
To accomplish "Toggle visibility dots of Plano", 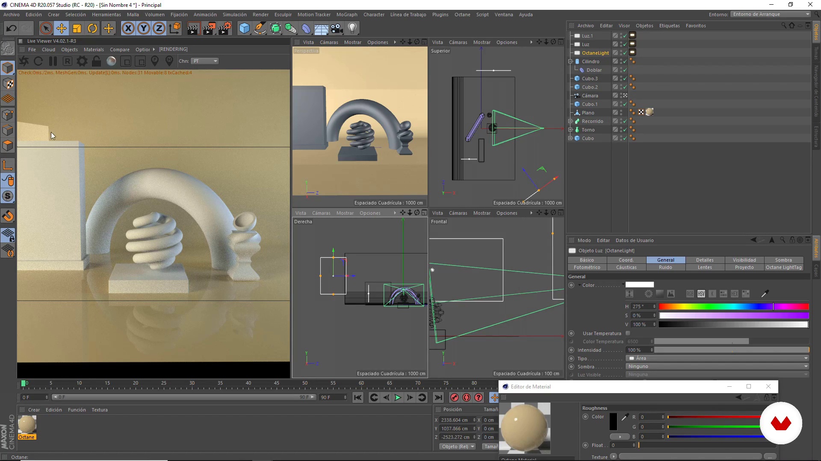I will tap(621, 113).
